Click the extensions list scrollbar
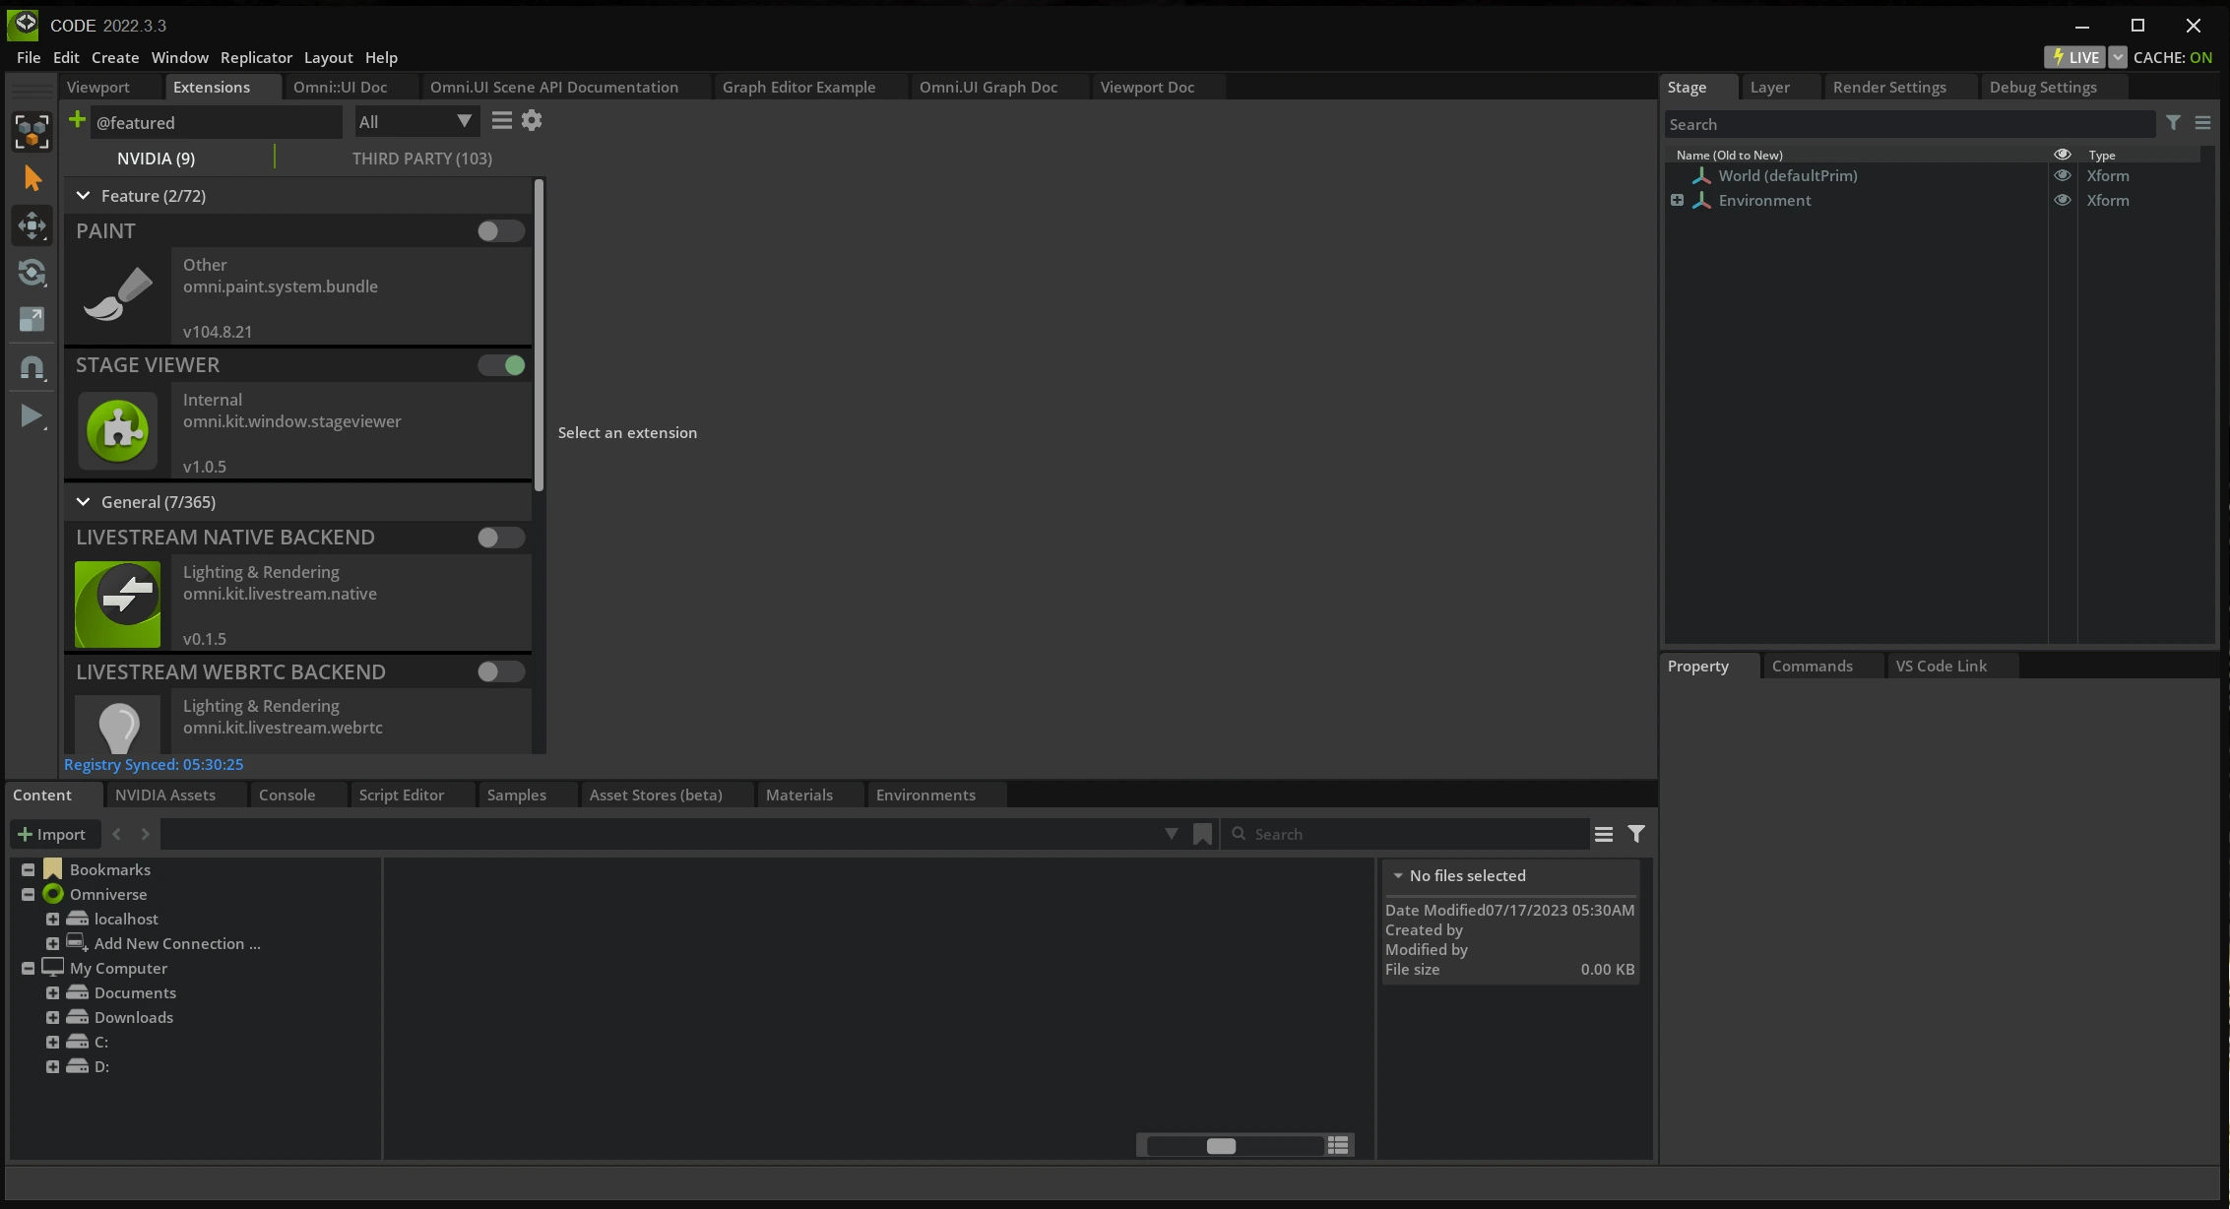 coord(539,335)
